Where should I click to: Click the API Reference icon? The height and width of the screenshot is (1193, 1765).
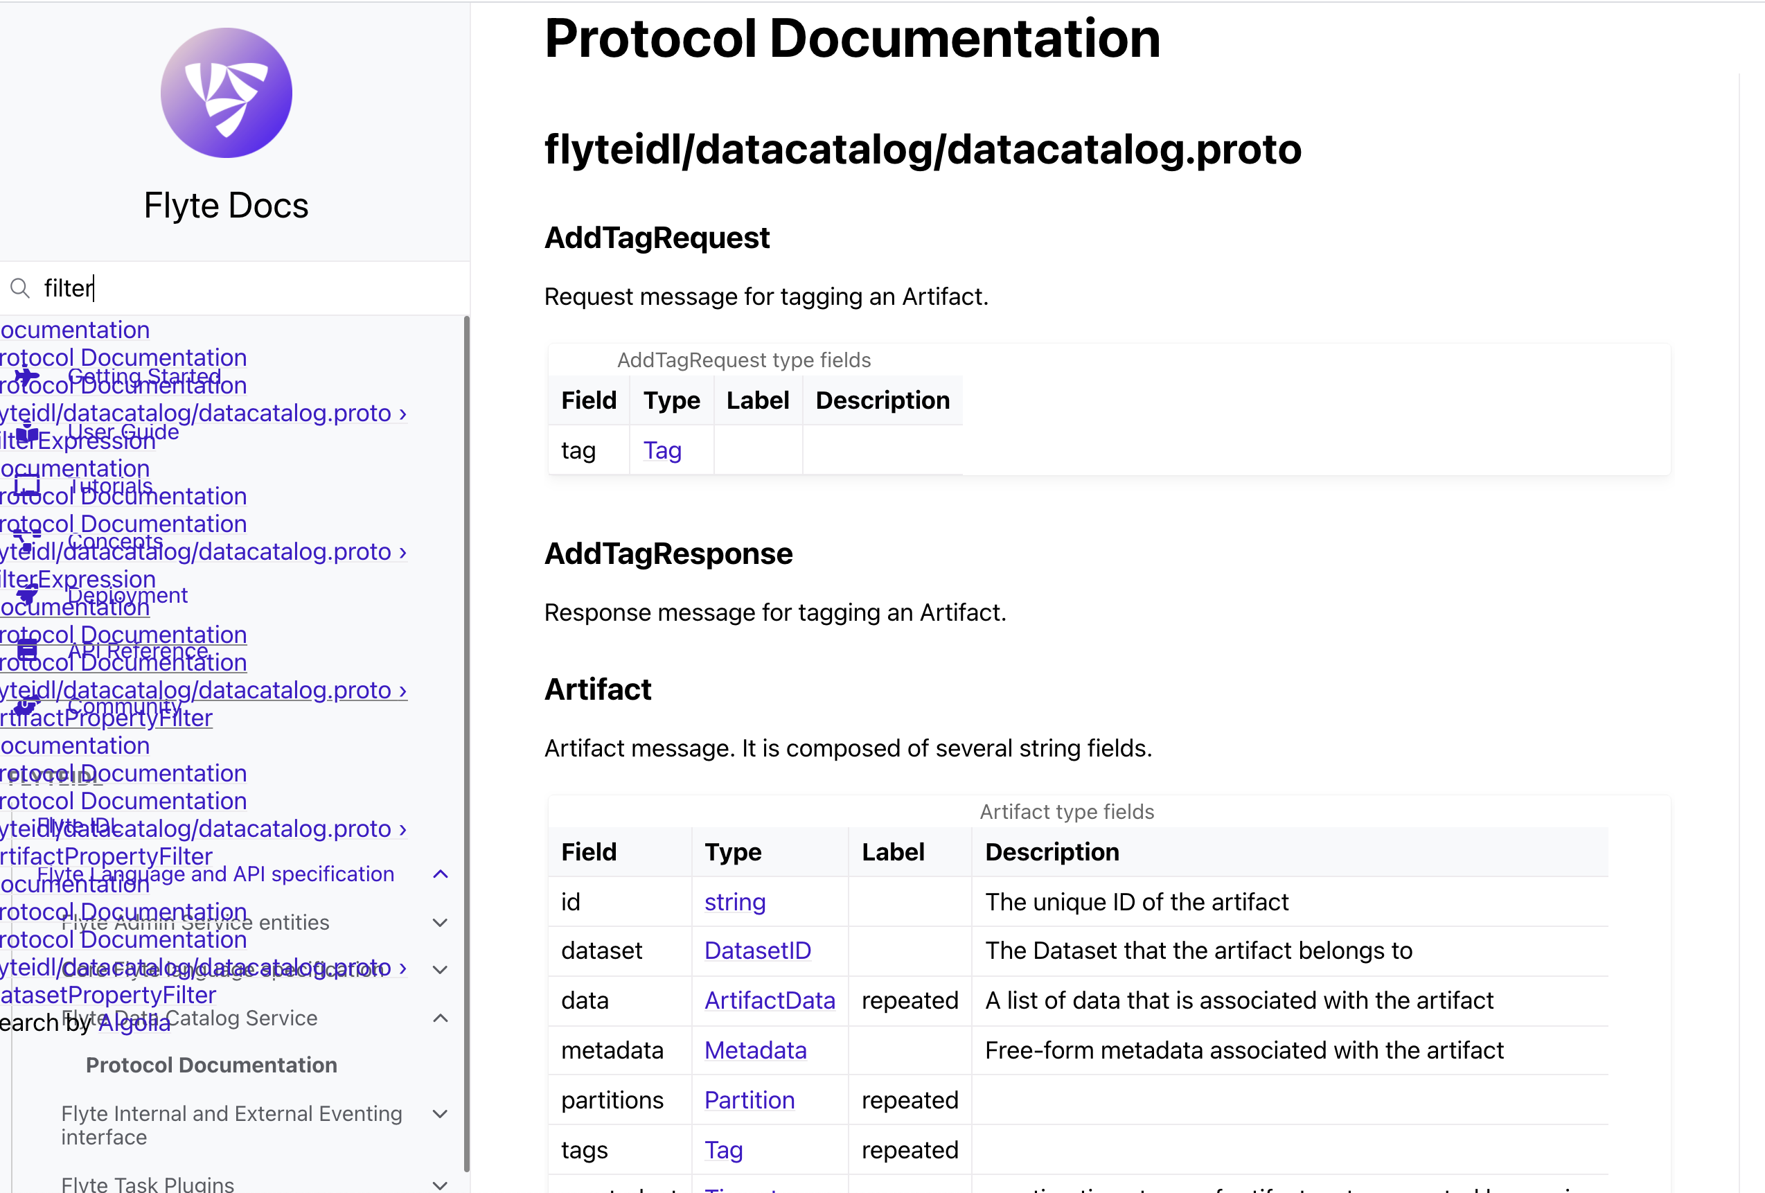(27, 651)
